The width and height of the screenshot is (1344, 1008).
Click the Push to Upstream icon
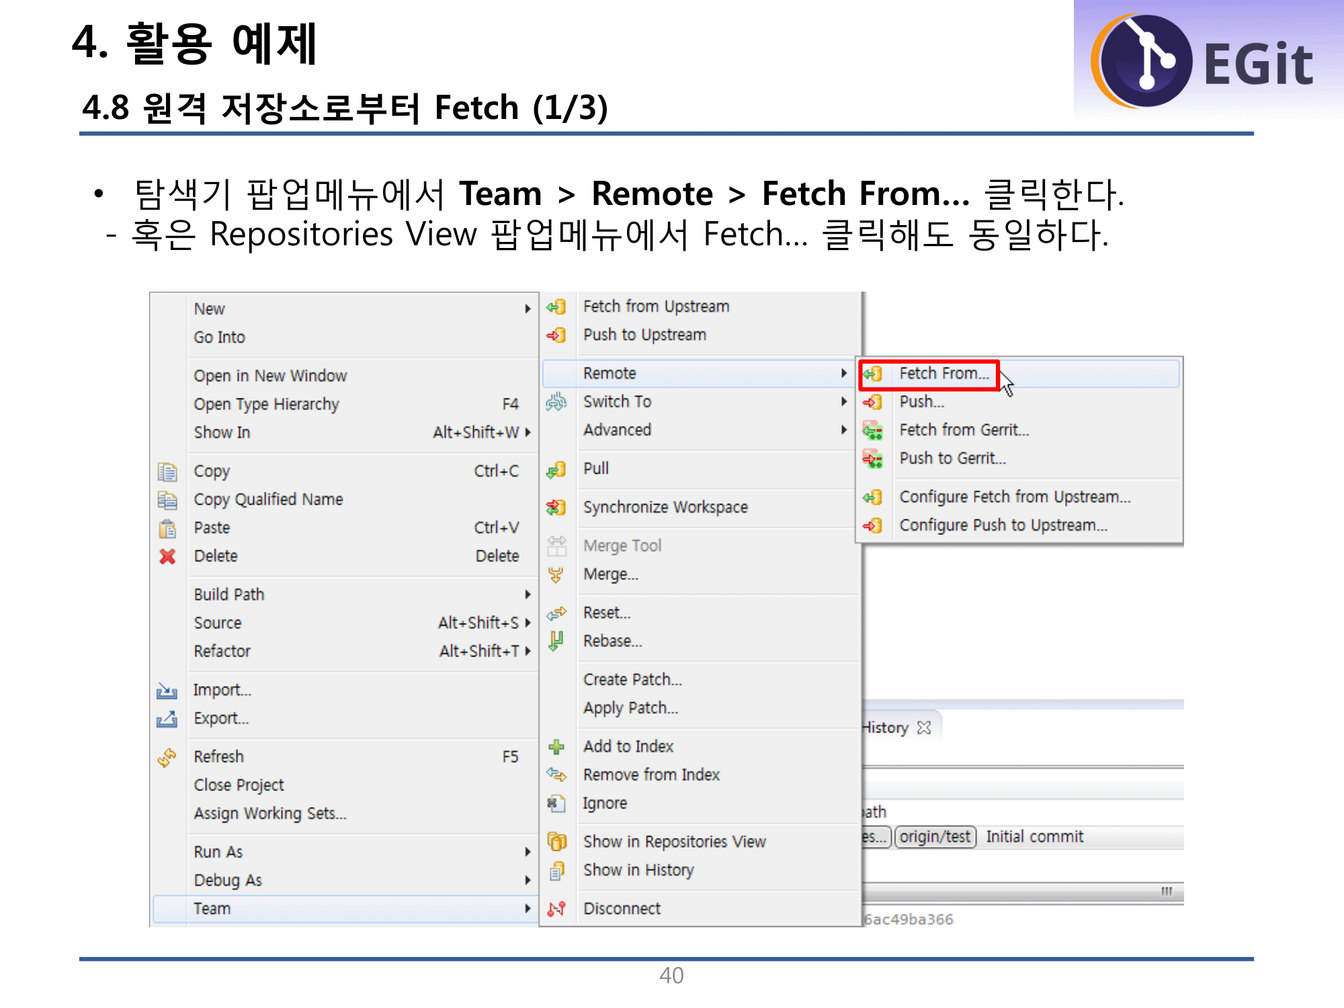556,335
